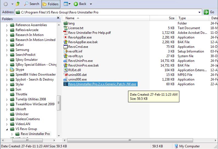Select the RevoUninPro.exe application icon
The image size is (218, 149).
pos(66,61)
